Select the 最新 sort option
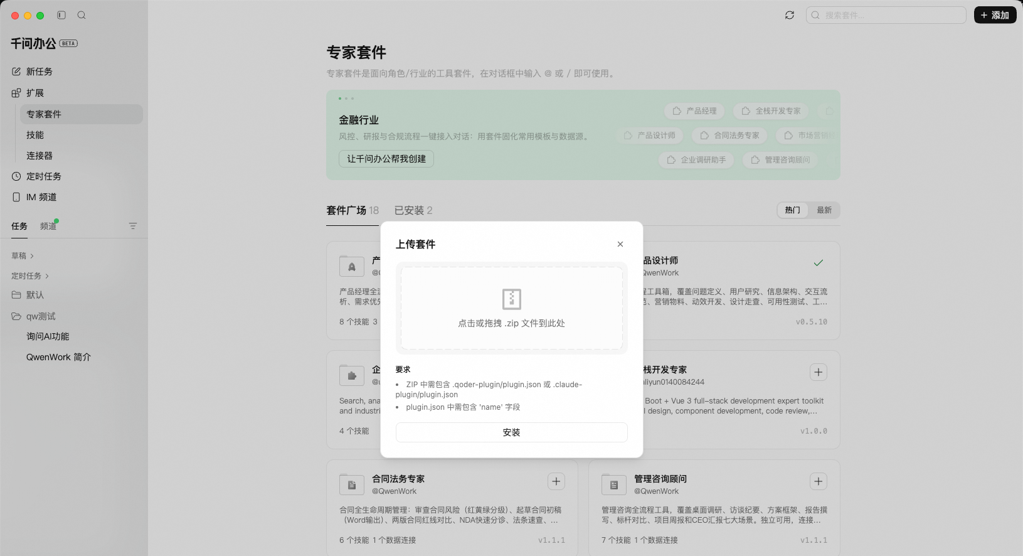 point(824,210)
